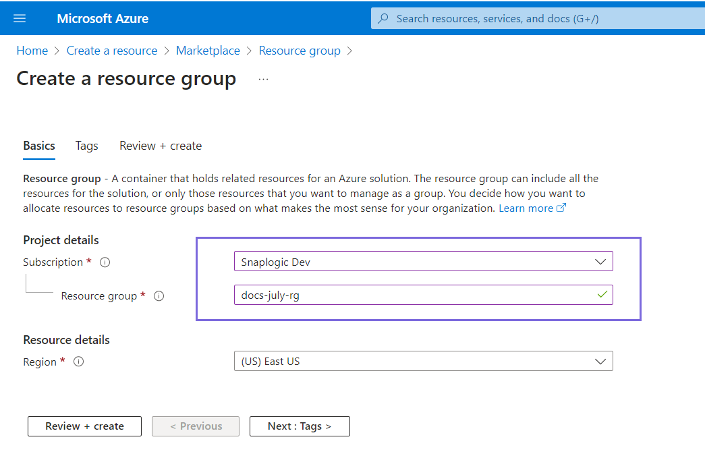
Task: Click the Resource group info icon
Action: click(x=159, y=296)
